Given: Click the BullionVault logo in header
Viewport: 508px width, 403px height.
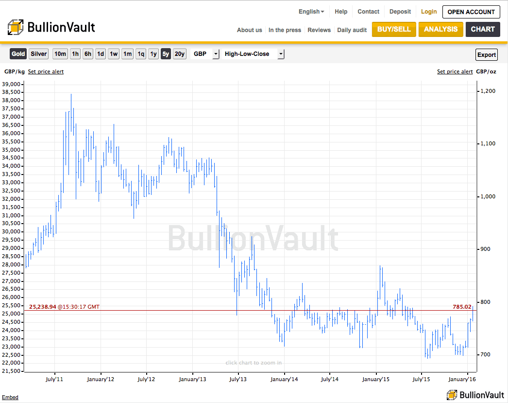Looking at the screenshot, I should pyautogui.click(x=51, y=27).
